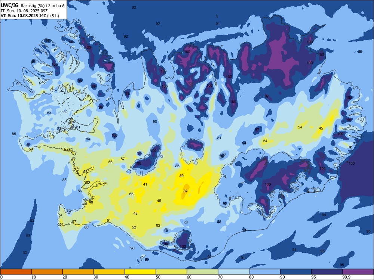Click the map value 84
The height and width of the screenshot is (280, 374).
tap(88, 139)
